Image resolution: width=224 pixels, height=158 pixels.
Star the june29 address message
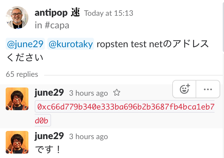click(117, 93)
